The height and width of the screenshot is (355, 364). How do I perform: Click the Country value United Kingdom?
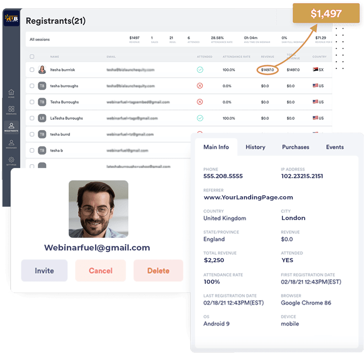pyautogui.click(x=225, y=218)
